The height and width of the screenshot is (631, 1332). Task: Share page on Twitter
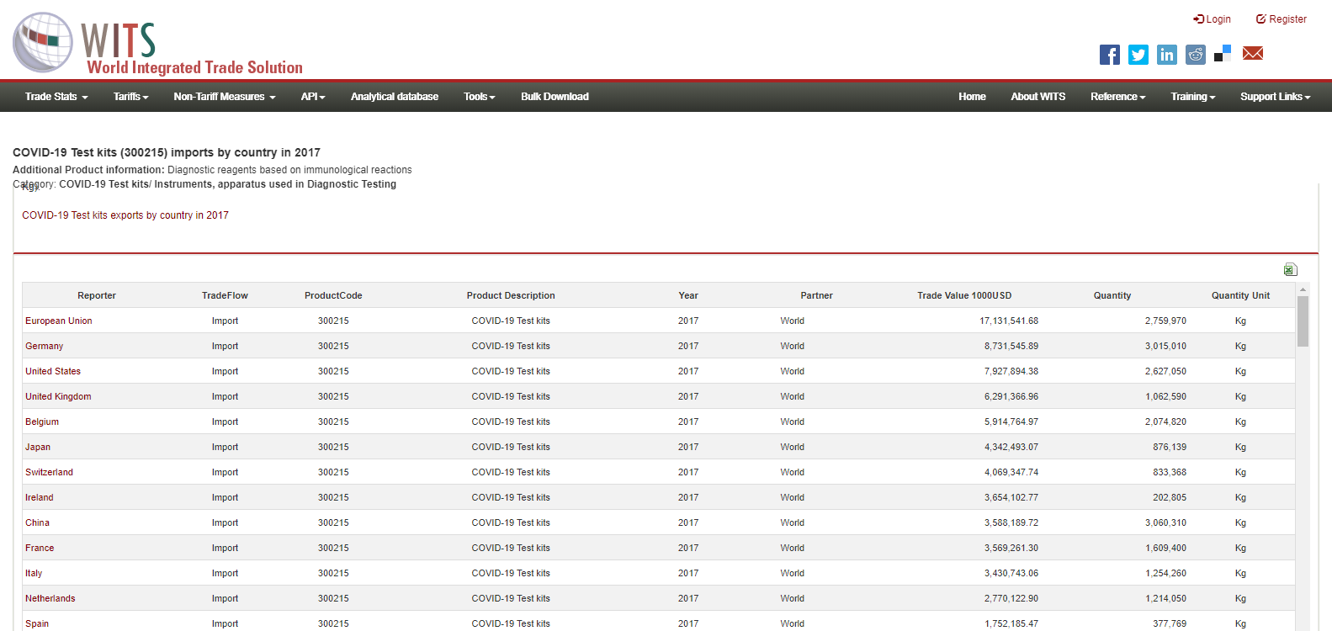[1138, 55]
